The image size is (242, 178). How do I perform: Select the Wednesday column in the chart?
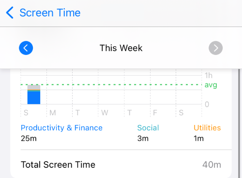(x=111, y=93)
